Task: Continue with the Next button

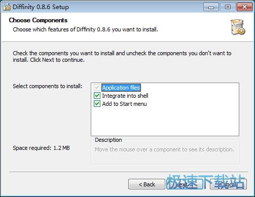Action: click(x=185, y=184)
